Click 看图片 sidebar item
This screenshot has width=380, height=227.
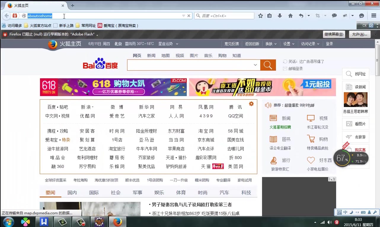coord(356,124)
